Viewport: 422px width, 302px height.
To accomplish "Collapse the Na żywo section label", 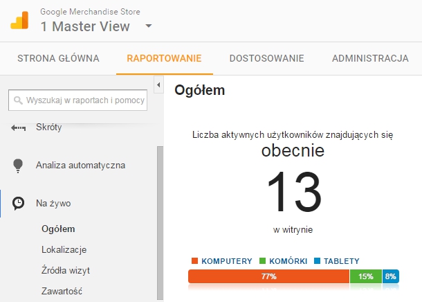I will [x=53, y=204].
